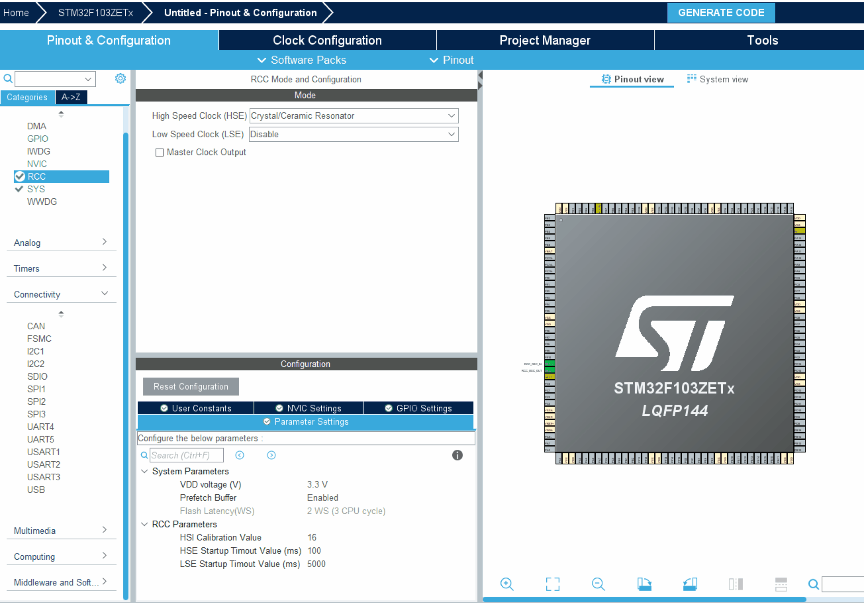The image size is (864, 603).
Task: Open the NVIC Settings tab
Action: (308, 408)
